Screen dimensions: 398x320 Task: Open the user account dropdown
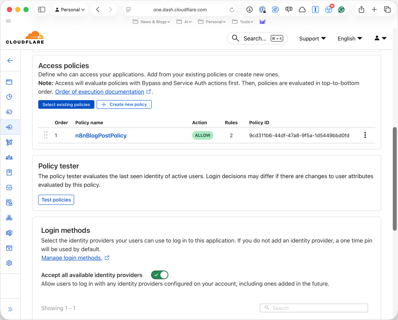pyautogui.click(x=380, y=38)
